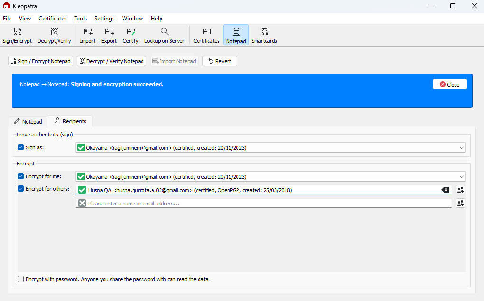The width and height of the screenshot is (484, 301).
Task: Expand the Sign as certificate dropdown
Action: pyautogui.click(x=462, y=148)
